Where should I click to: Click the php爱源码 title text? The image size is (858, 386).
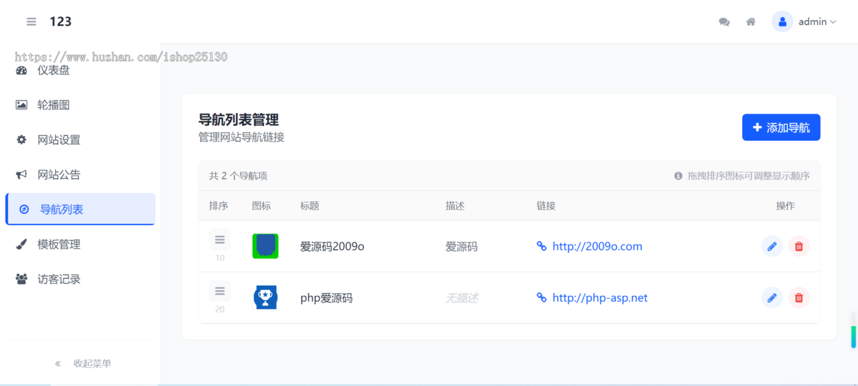326,298
